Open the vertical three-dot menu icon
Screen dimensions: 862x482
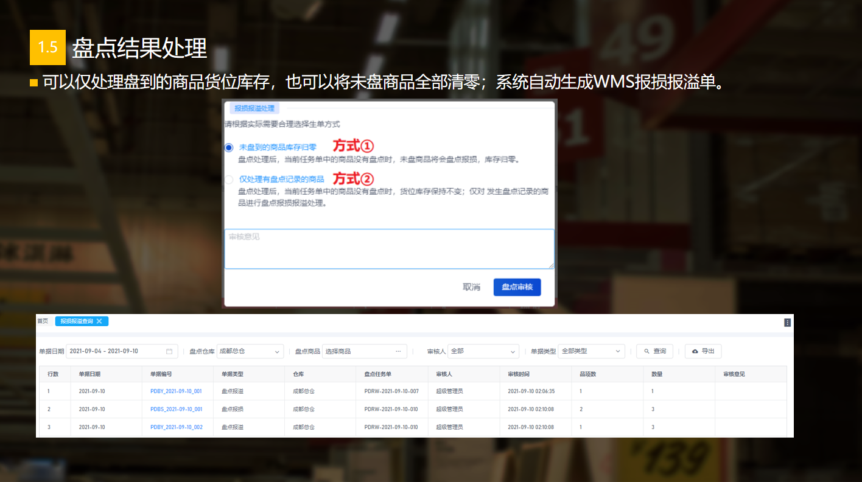787,323
